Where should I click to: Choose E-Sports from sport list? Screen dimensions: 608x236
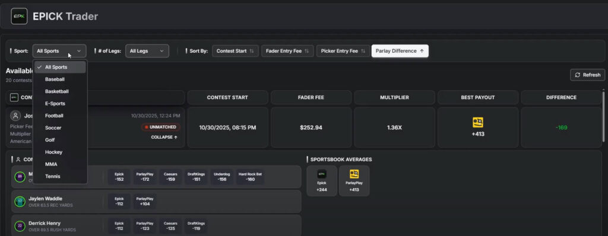point(60,103)
